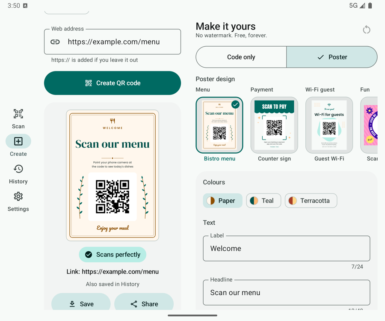The height and width of the screenshot is (321, 385).
Task: Tap the Link: https://example.com/menu text
Action: 113,272
